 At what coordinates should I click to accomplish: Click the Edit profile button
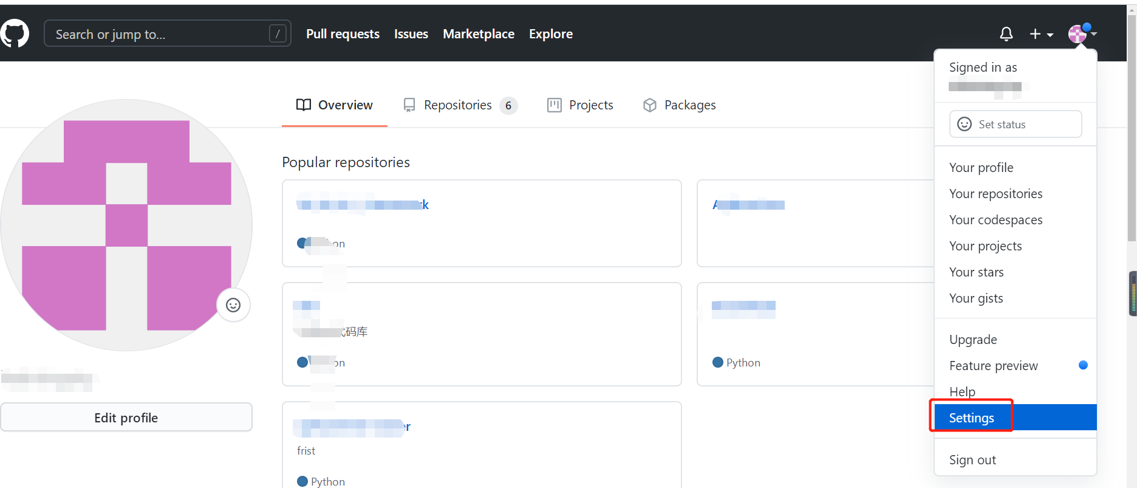(126, 418)
